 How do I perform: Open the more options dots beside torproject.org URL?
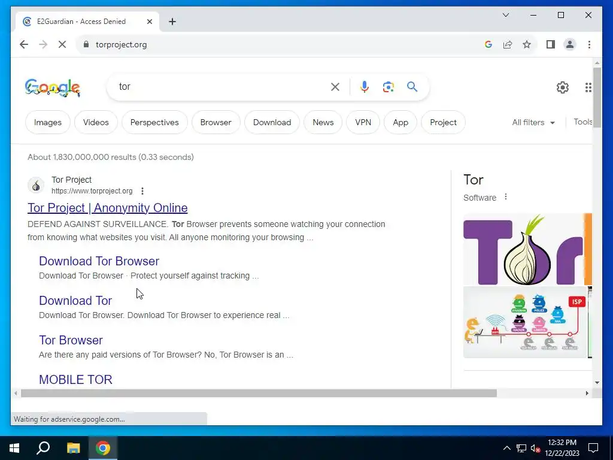click(142, 191)
